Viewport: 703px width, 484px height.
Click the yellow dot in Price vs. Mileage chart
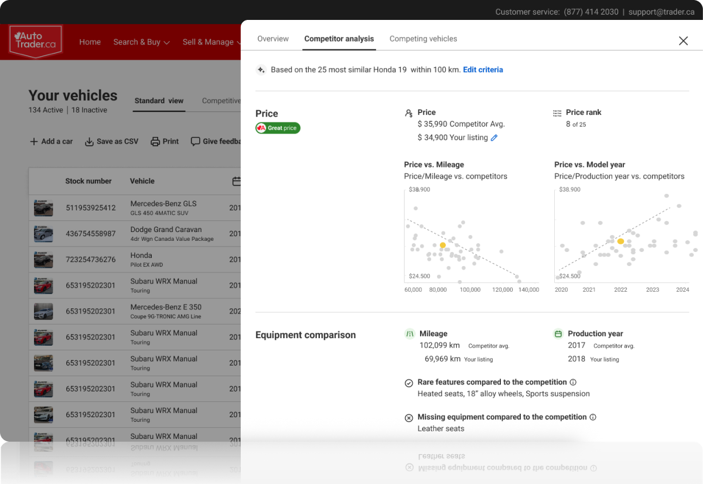443,245
